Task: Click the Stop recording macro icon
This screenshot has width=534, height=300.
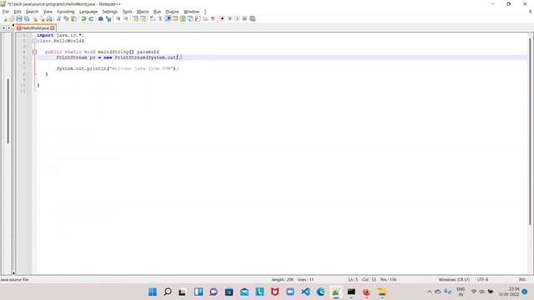Action: pos(229,18)
